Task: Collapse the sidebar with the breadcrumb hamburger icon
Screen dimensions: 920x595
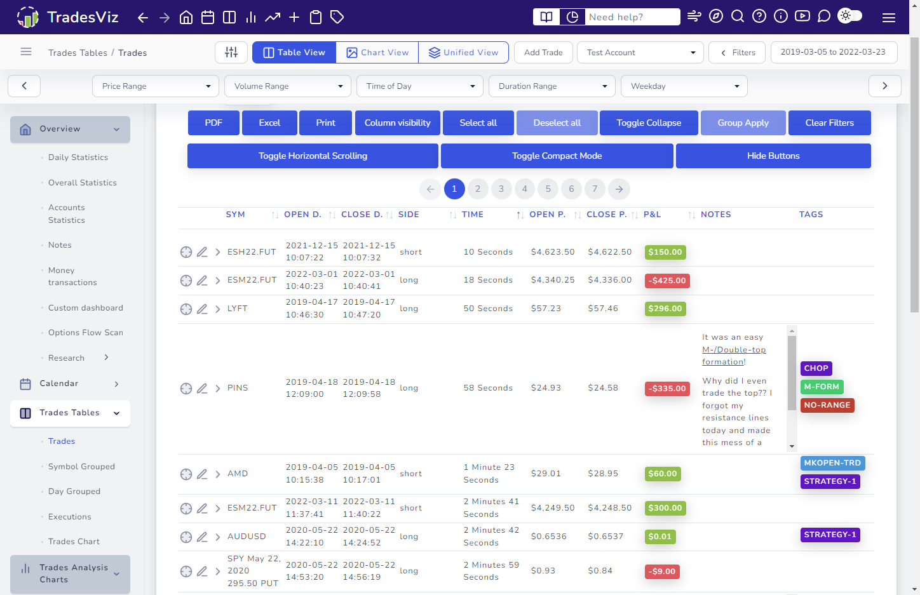Action: (26, 51)
